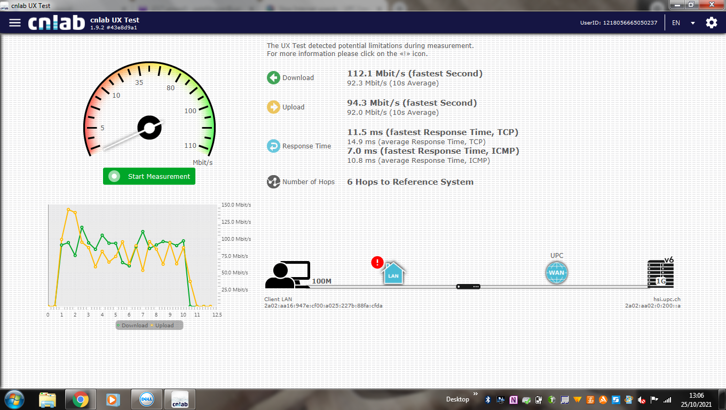Viewport: 726px width, 410px height.
Task: Click the Start Measurement button
Action: click(x=149, y=176)
